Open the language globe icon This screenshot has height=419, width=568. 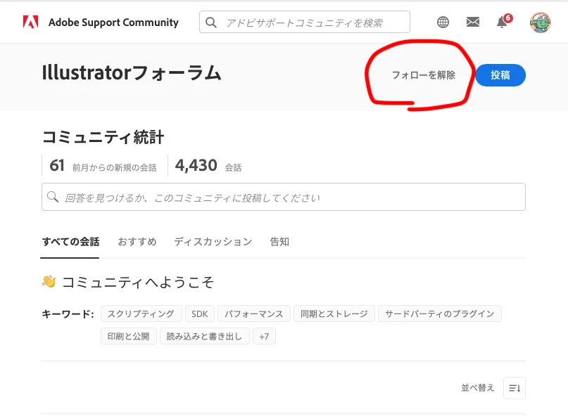point(443,22)
